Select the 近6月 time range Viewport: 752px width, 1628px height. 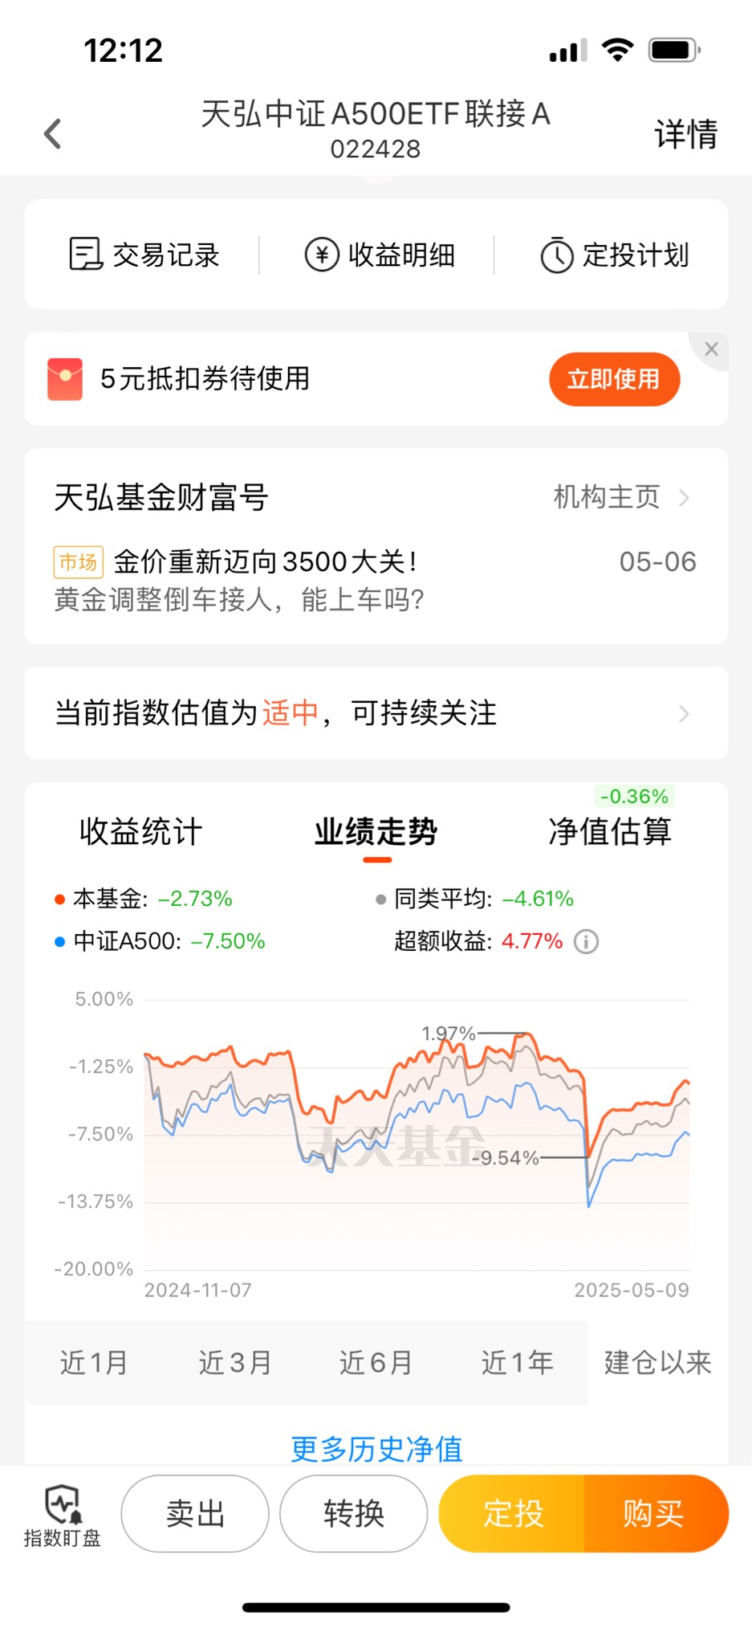click(376, 1362)
